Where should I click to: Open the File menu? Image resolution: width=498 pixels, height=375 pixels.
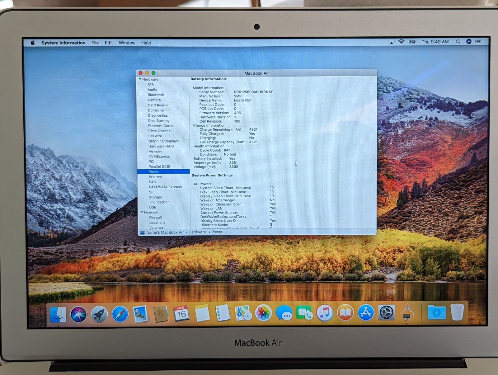(95, 43)
